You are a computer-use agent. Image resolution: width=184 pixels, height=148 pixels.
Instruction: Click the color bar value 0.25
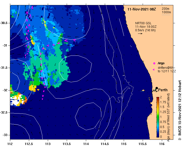coord(163,132)
